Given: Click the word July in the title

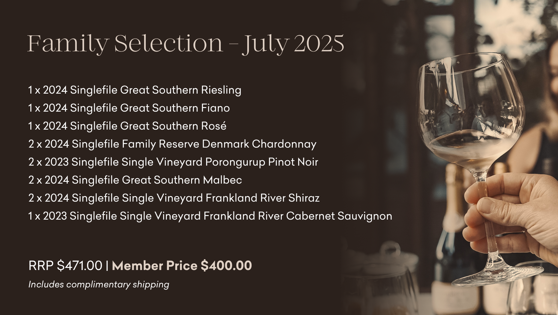Looking at the screenshot, I should pyautogui.click(x=266, y=44).
